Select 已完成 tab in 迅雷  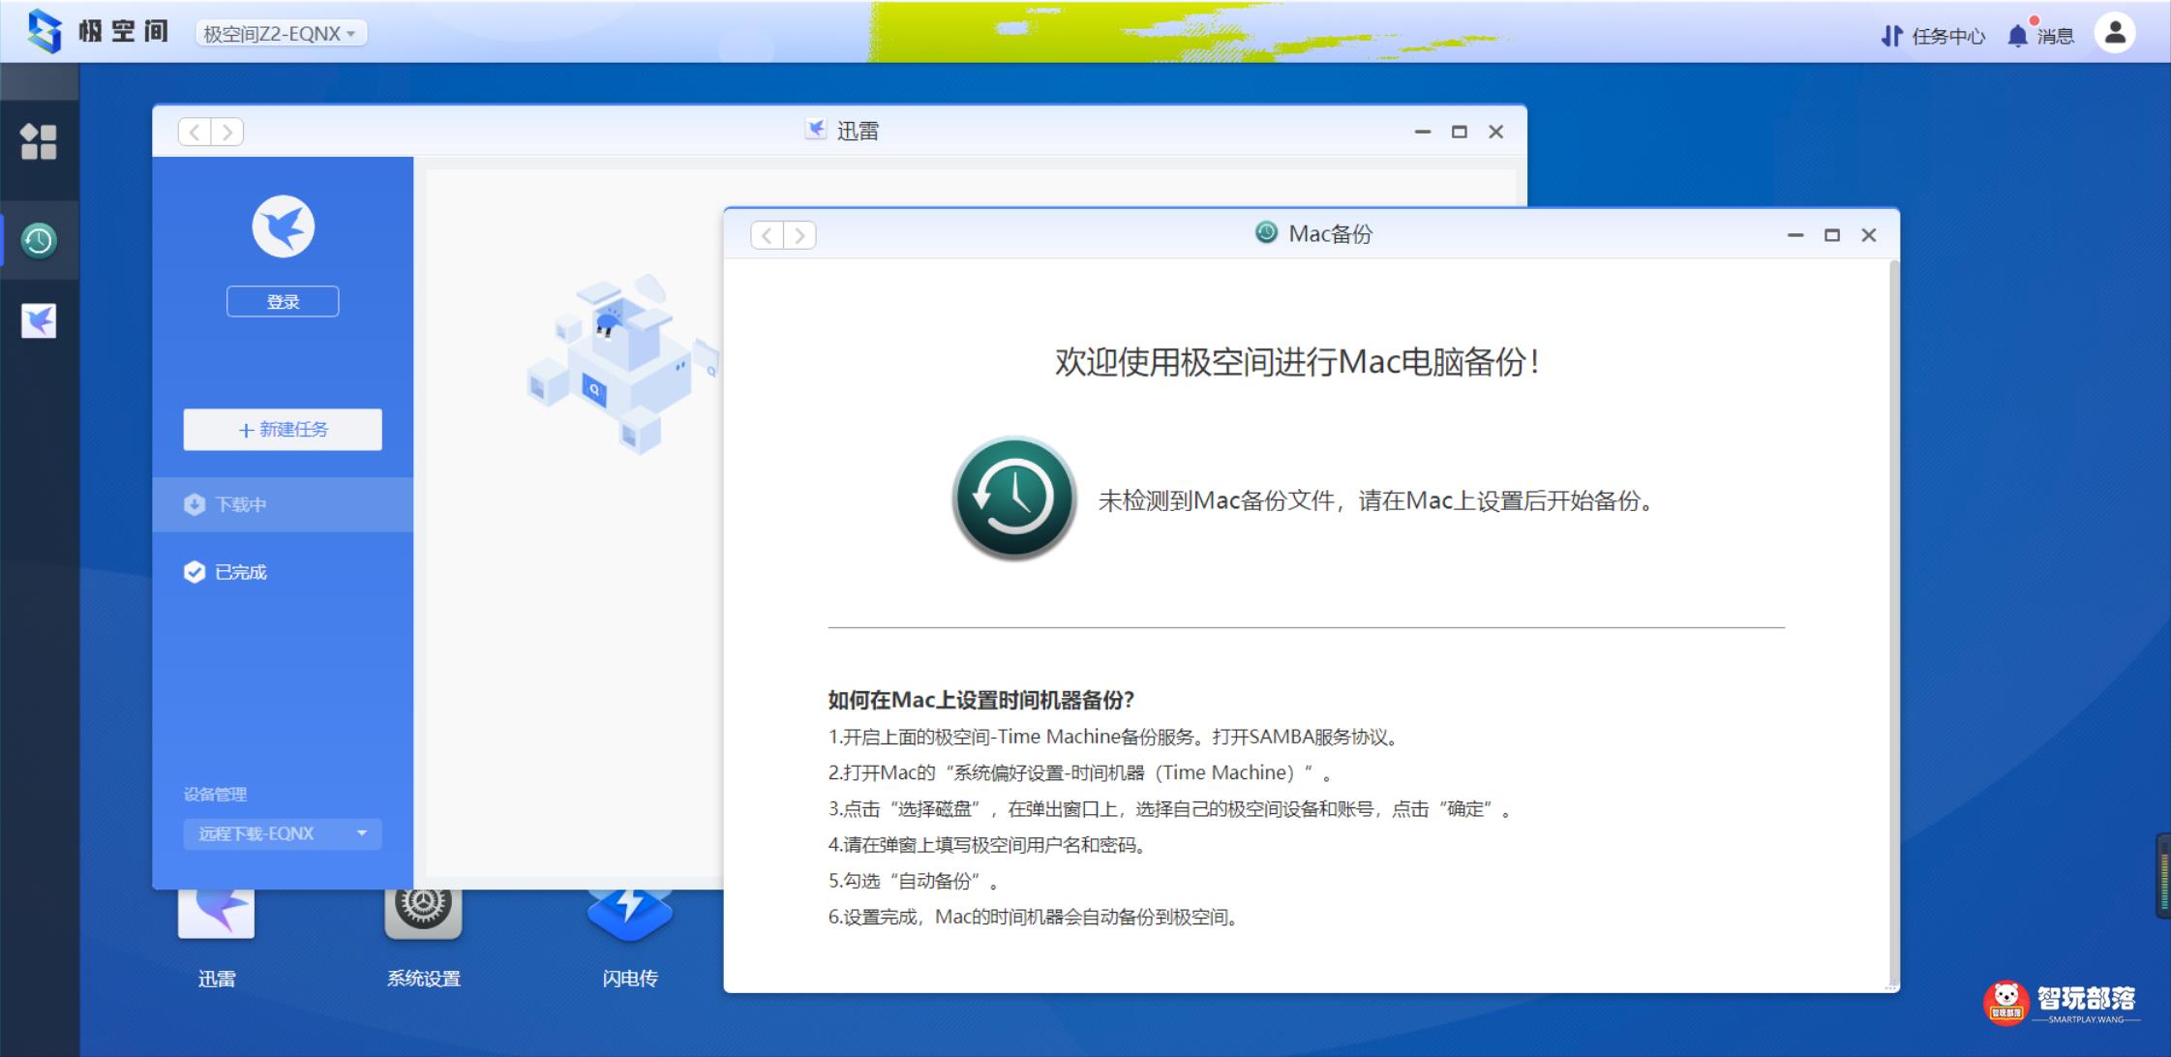[283, 572]
